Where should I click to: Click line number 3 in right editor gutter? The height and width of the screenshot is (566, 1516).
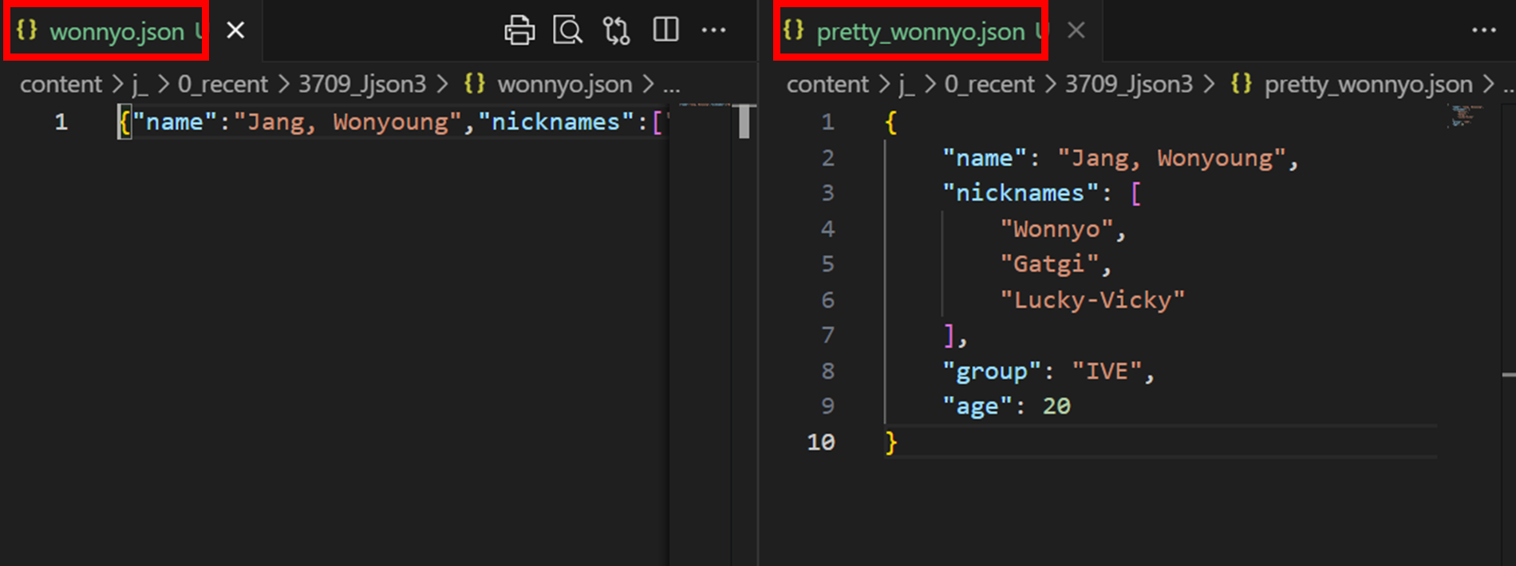[827, 193]
